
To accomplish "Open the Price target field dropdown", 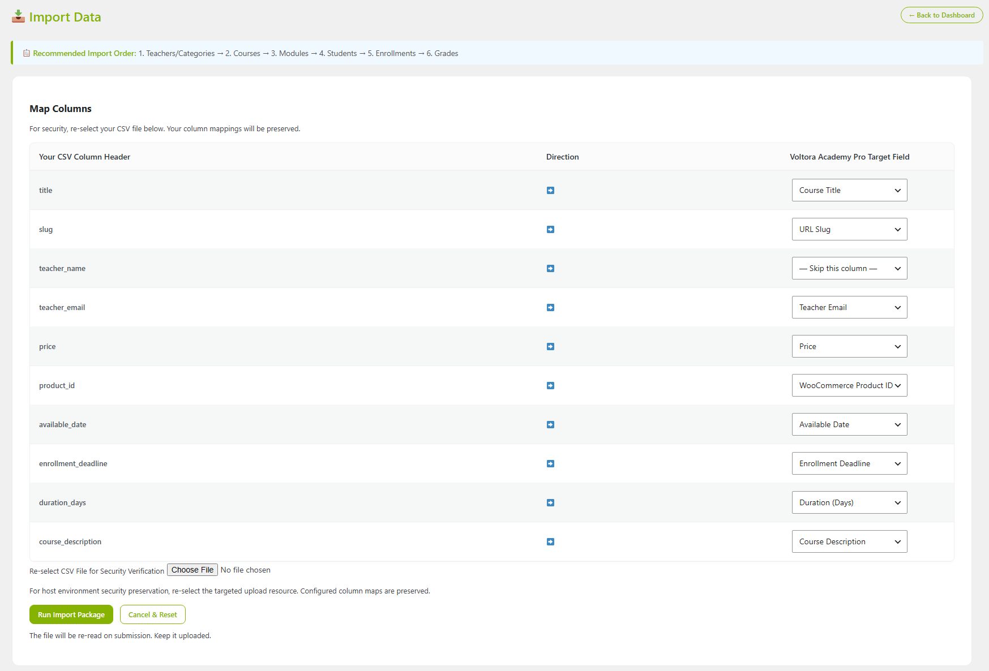I will click(849, 346).
